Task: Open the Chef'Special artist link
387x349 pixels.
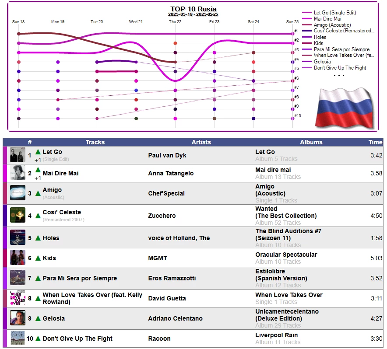Action: (166, 193)
